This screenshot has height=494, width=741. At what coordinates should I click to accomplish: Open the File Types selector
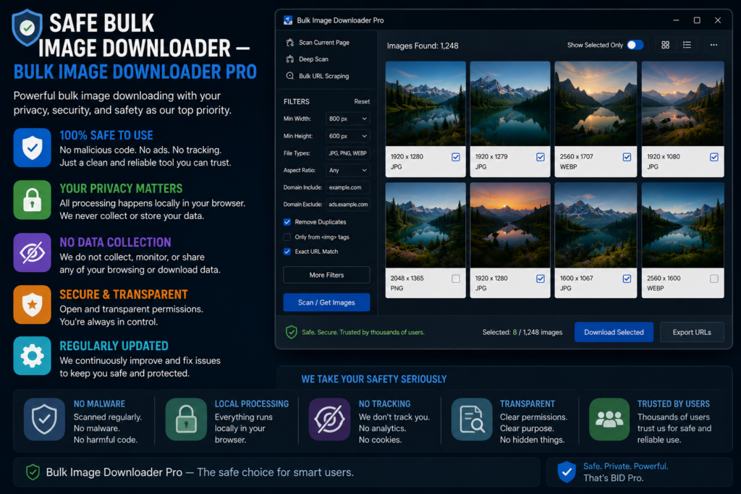point(348,153)
